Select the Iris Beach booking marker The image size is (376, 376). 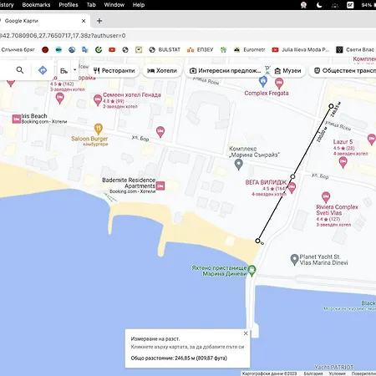(17, 119)
